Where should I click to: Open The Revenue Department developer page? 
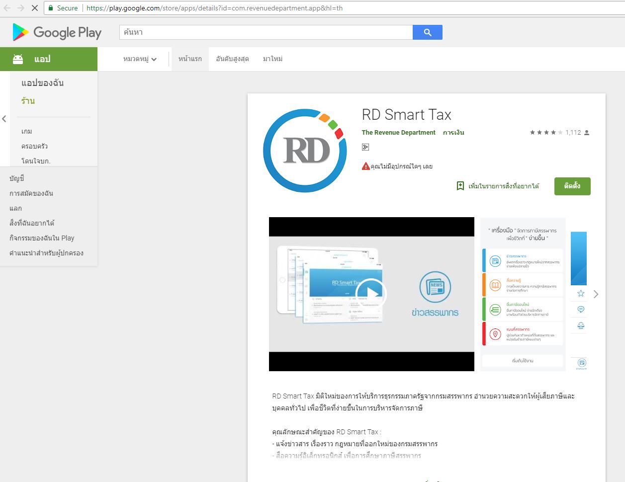(x=399, y=133)
